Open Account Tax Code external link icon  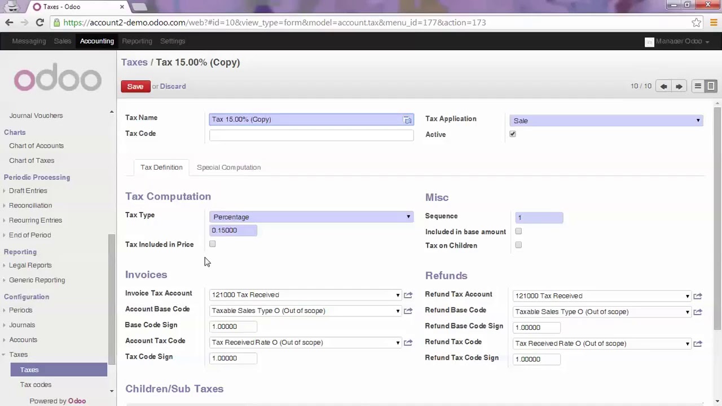[408, 342]
